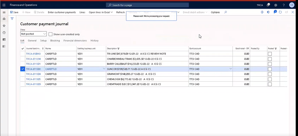The image size is (298, 136).
Task: Expand Direct debit actions dropdown
Action: coord(195,12)
